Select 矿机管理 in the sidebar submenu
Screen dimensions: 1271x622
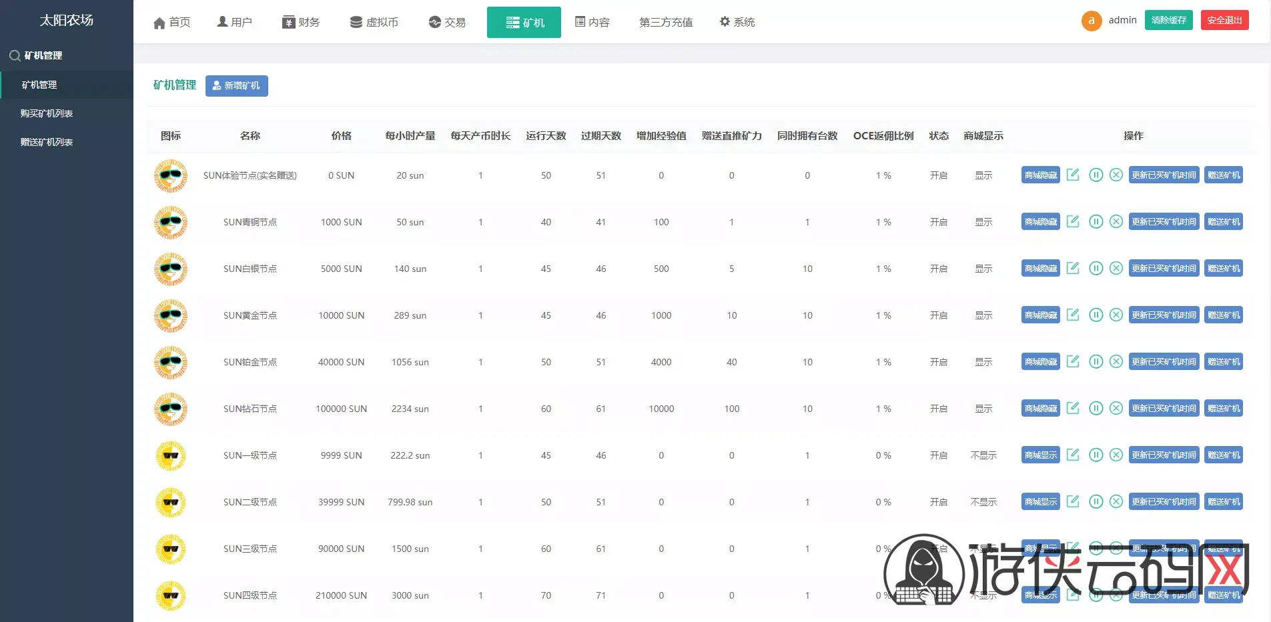pyautogui.click(x=67, y=85)
